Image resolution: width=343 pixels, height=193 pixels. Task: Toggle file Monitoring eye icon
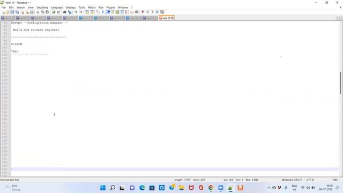pyautogui.click(x=137, y=12)
